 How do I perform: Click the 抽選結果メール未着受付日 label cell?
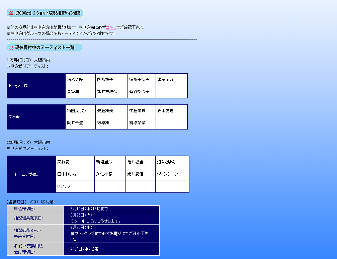[35, 234]
